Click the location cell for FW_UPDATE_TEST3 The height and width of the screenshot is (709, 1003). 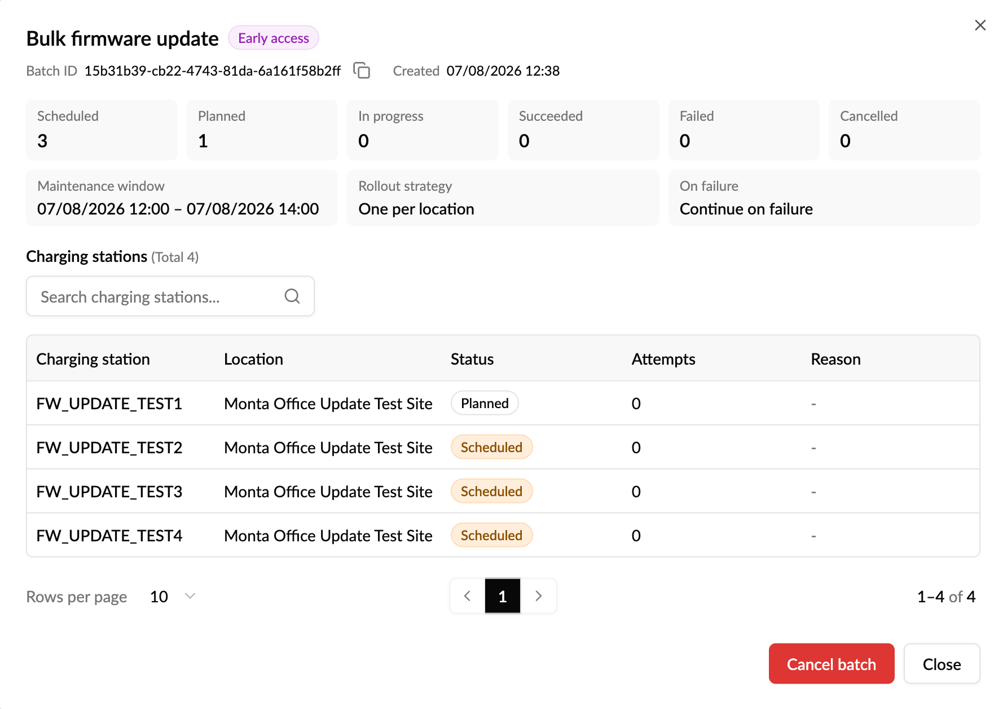pyautogui.click(x=328, y=492)
